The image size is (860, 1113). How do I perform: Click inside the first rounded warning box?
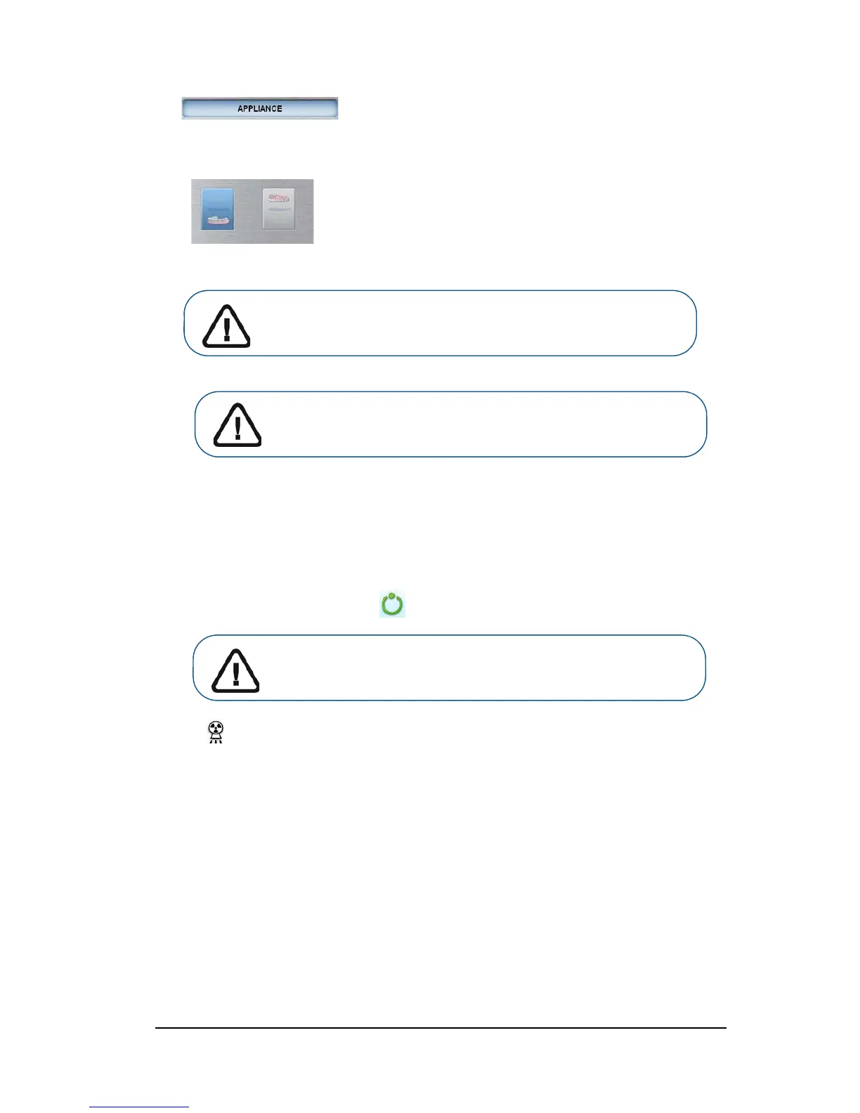[440, 323]
